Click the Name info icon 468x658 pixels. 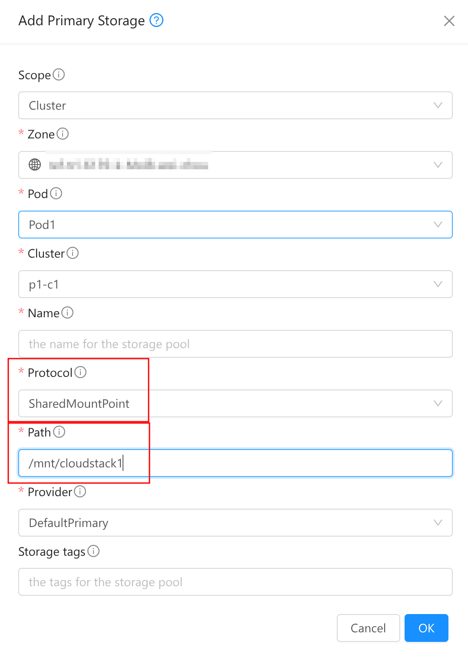(x=68, y=313)
